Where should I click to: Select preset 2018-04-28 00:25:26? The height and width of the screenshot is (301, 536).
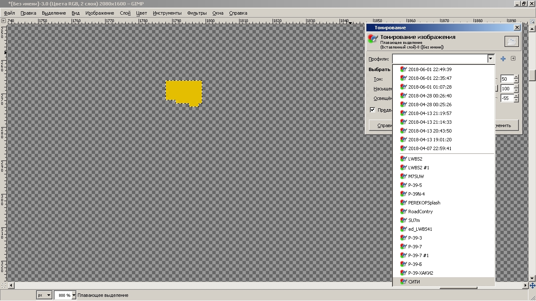tap(444, 105)
